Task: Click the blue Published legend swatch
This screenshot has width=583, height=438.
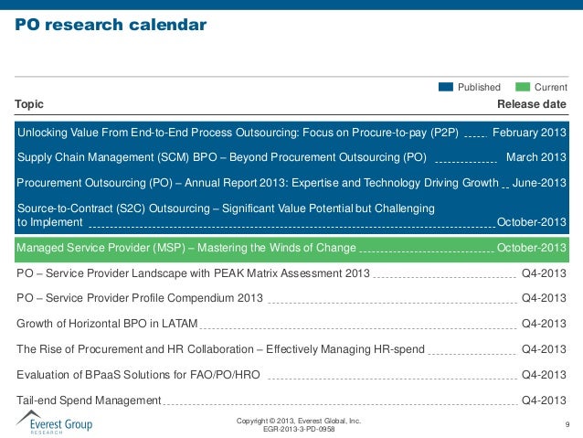Action: 446,87
